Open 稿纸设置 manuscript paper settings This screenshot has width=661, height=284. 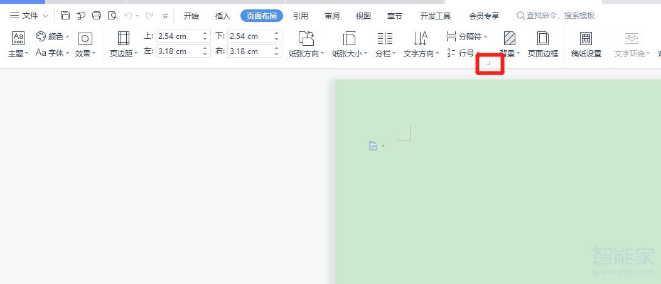[x=586, y=43]
